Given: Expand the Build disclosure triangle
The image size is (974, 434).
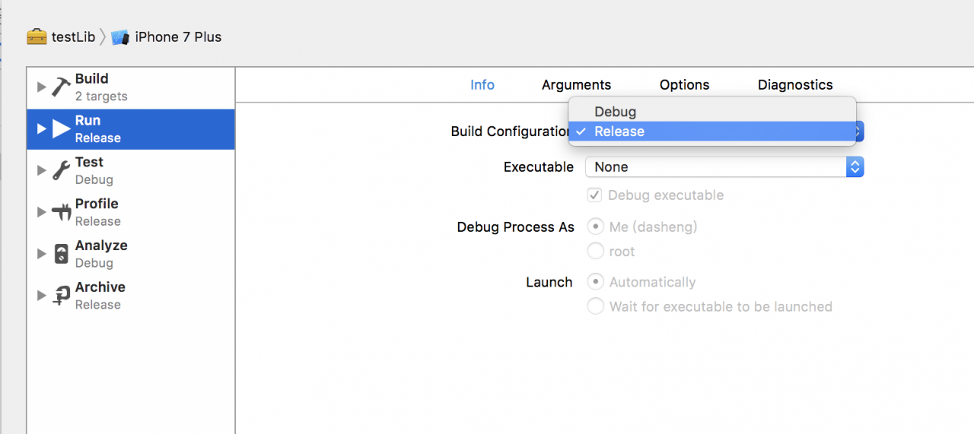Looking at the screenshot, I should [x=41, y=87].
